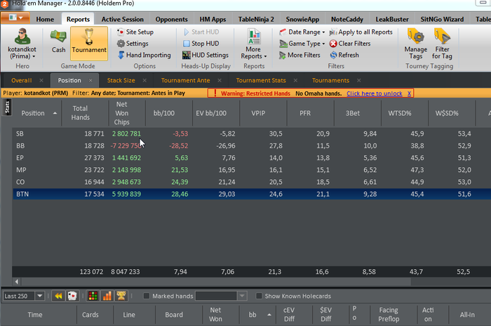Open the SitNGo Wizard tab

coord(442,20)
